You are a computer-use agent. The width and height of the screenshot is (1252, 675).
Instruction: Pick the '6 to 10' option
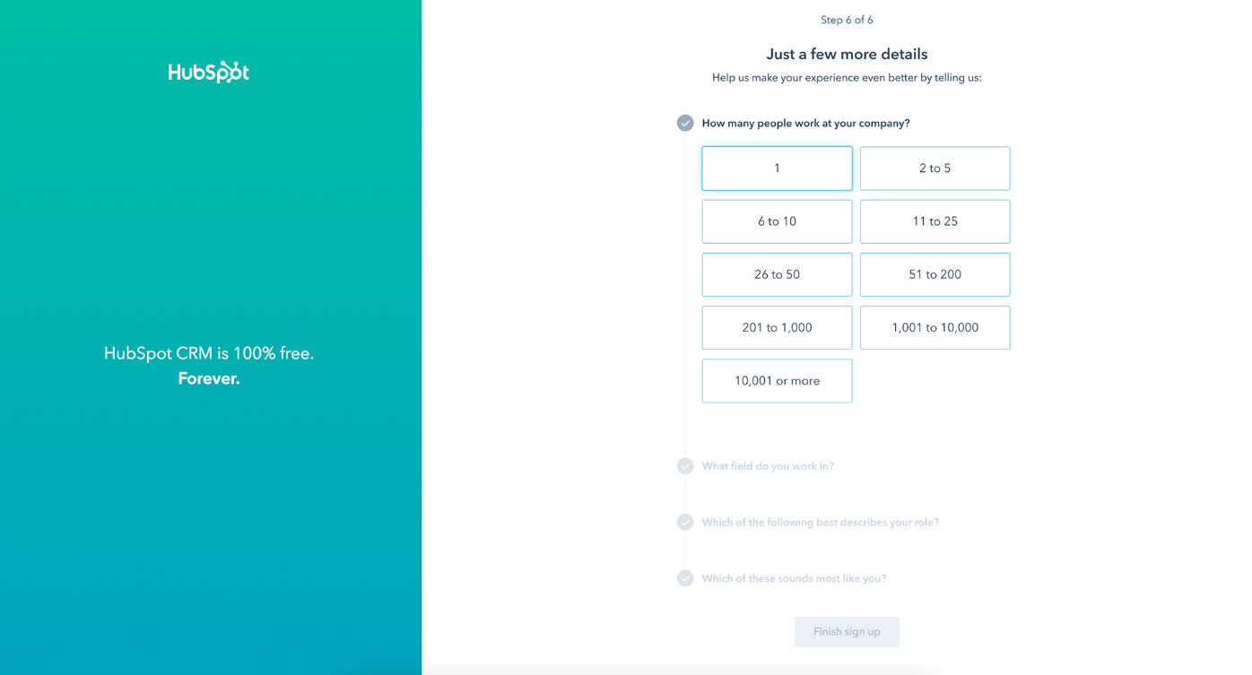point(777,221)
